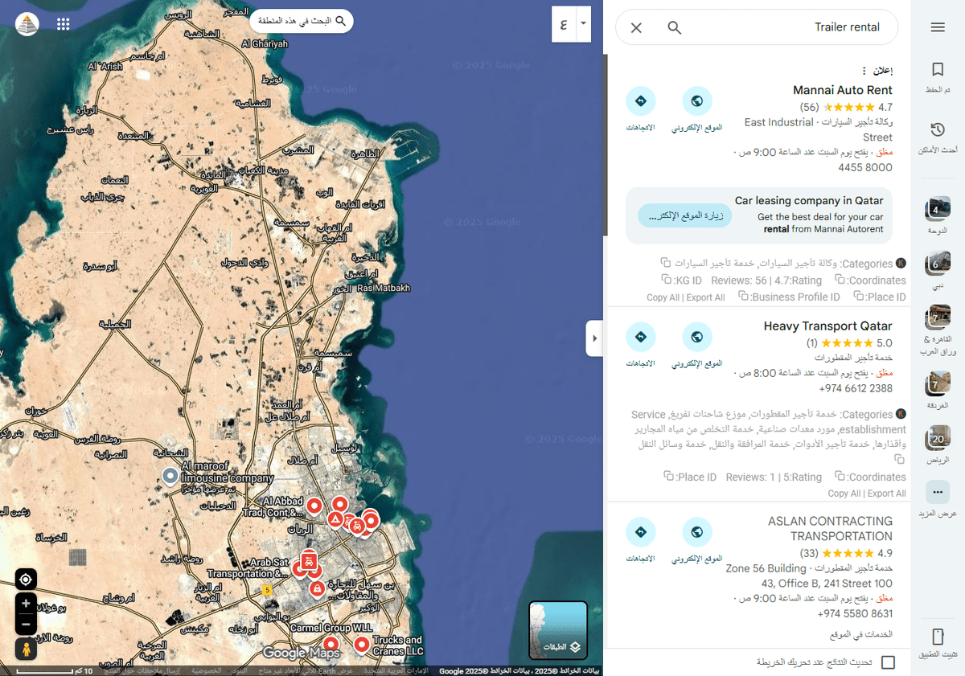Click 'زيارة الموقع الإلكتر...' visit website button
Viewport: 965px width, 676px height.
(x=685, y=215)
